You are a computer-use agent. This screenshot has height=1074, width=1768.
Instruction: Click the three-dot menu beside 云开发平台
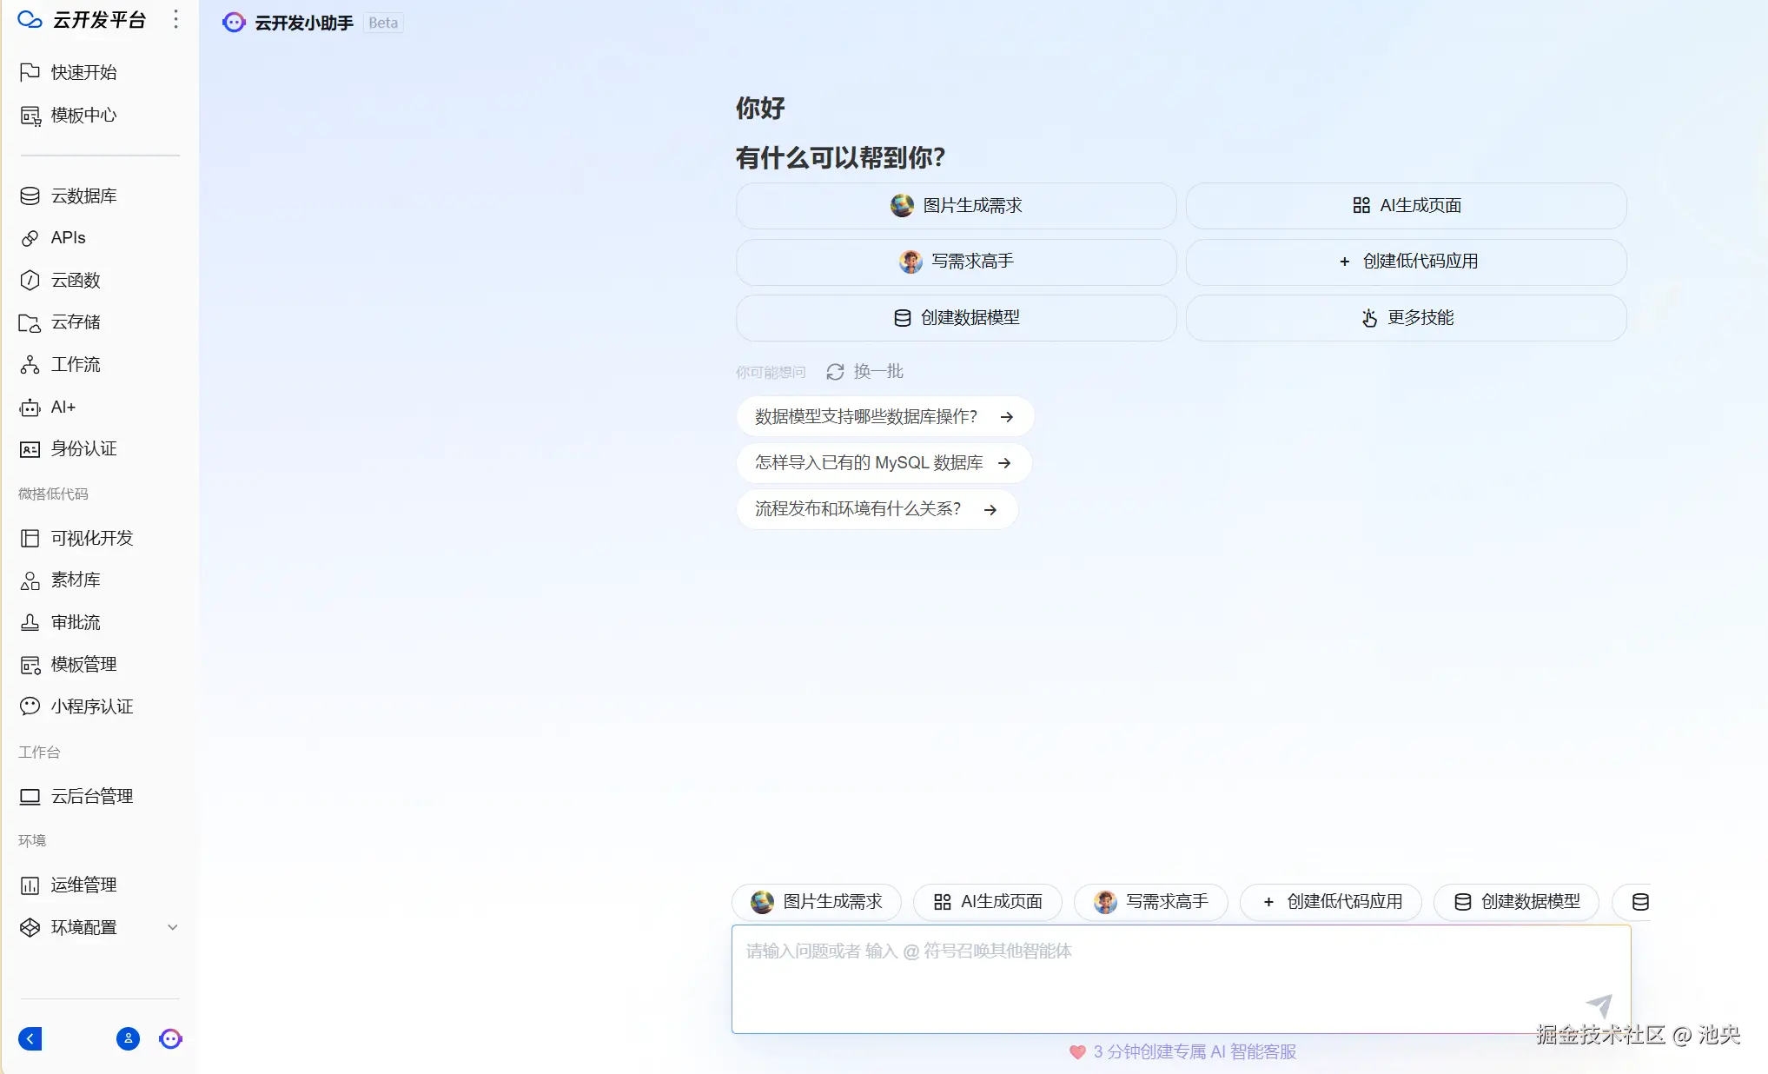tap(176, 19)
